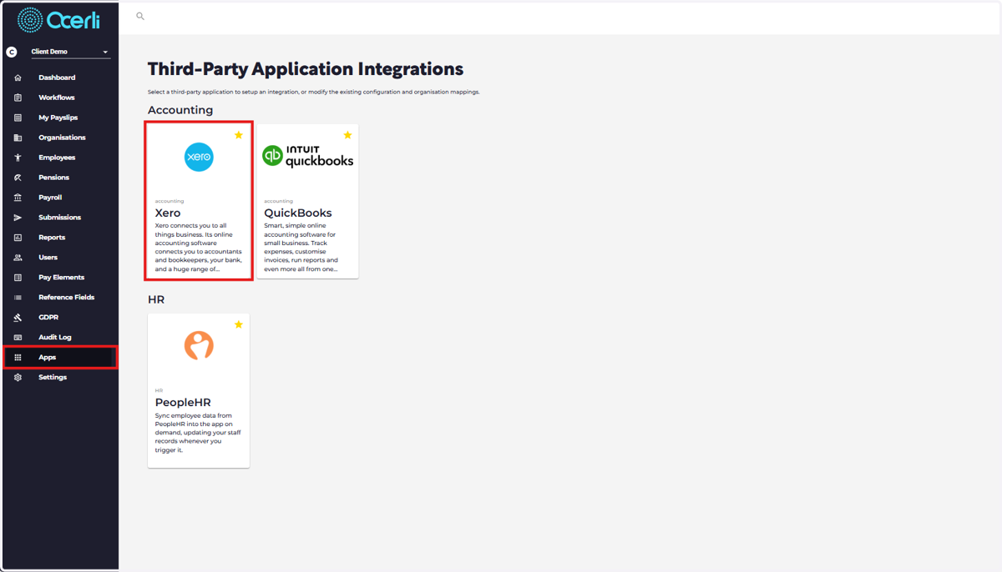The height and width of the screenshot is (572, 1002).
Task: Expand the client selector arrow
Action: pos(105,53)
